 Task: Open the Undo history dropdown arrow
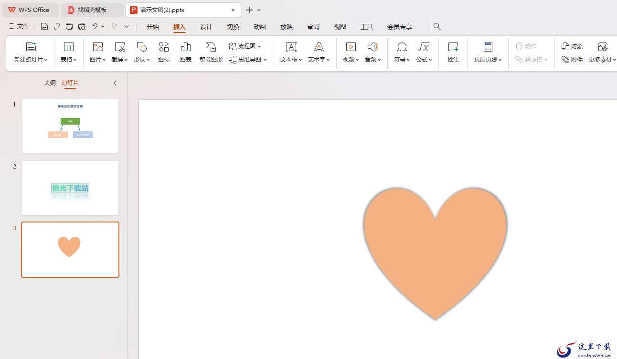click(103, 27)
